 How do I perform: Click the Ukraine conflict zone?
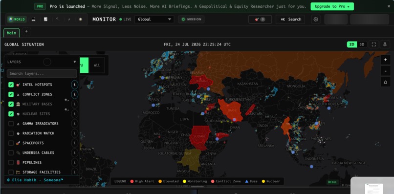[x=201, y=82]
